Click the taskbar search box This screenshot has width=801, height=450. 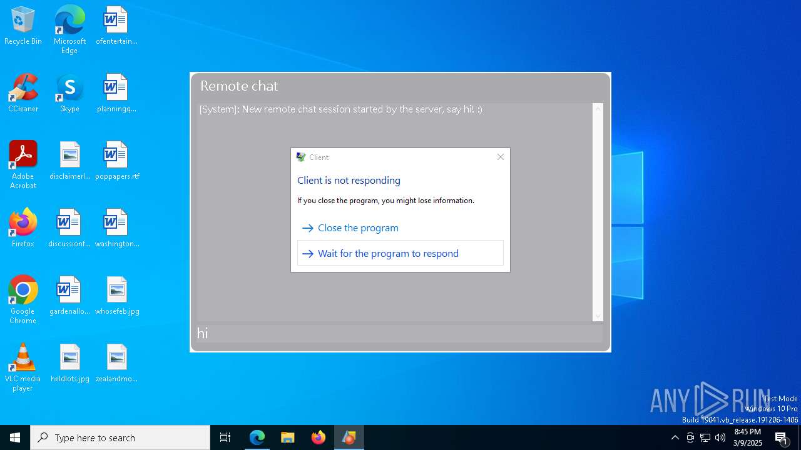[x=120, y=437]
